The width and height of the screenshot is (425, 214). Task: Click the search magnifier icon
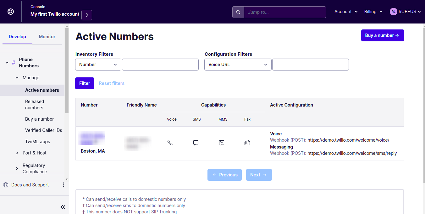(238, 12)
